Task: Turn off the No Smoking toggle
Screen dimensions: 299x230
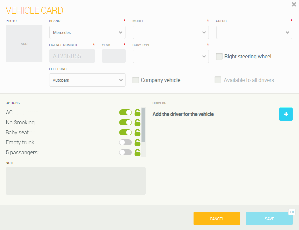Action: pyautogui.click(x=125, y=123)
